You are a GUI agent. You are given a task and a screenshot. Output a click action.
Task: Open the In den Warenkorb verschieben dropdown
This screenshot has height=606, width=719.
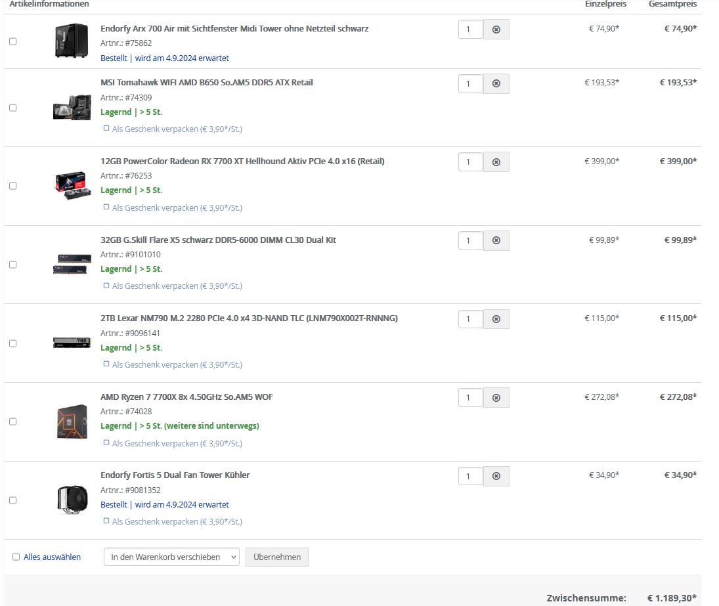coord(171,557)
